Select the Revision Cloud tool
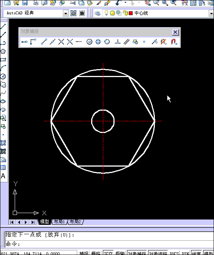The width and height of the screenshot is (214, 255). 3,85
